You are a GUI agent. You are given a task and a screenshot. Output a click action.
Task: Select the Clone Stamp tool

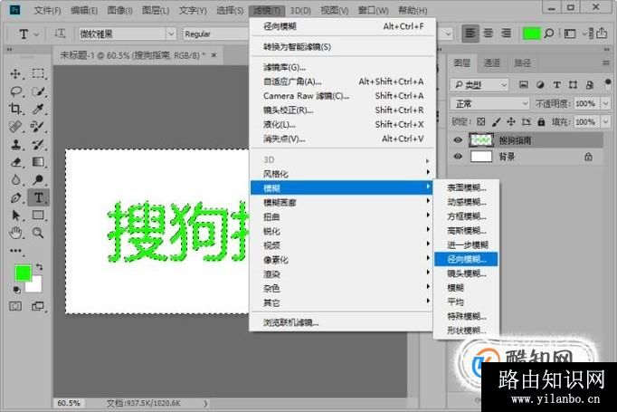pyautogui.click(x=15, y=144)
